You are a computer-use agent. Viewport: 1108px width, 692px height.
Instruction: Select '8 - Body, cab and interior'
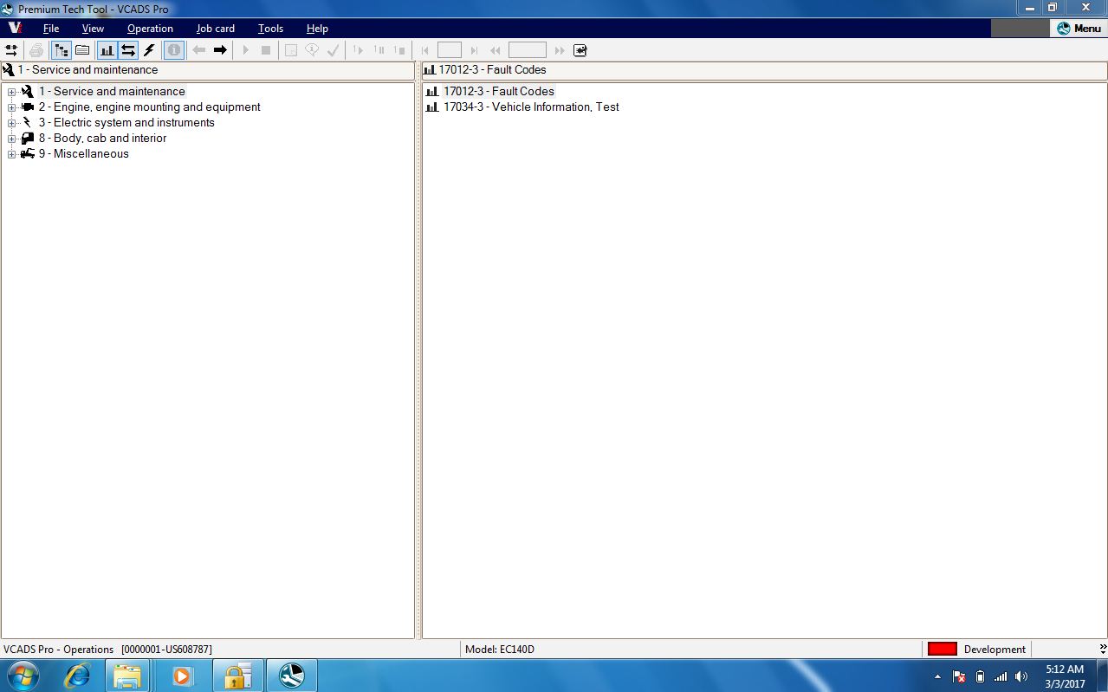pyautogui.click(x=102, y=138)
